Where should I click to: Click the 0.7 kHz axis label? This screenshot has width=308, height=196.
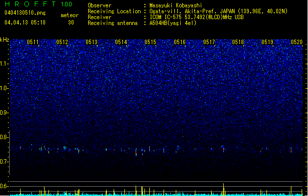tap(4, 162)
